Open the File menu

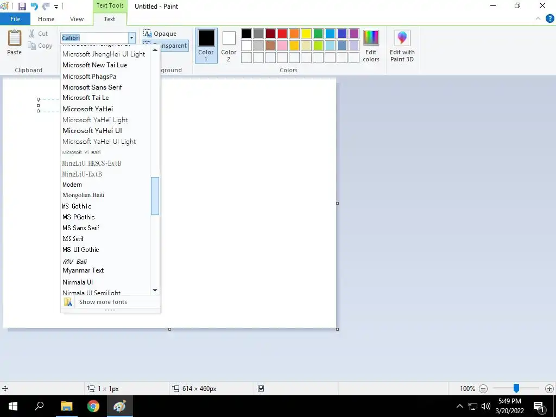15,19
